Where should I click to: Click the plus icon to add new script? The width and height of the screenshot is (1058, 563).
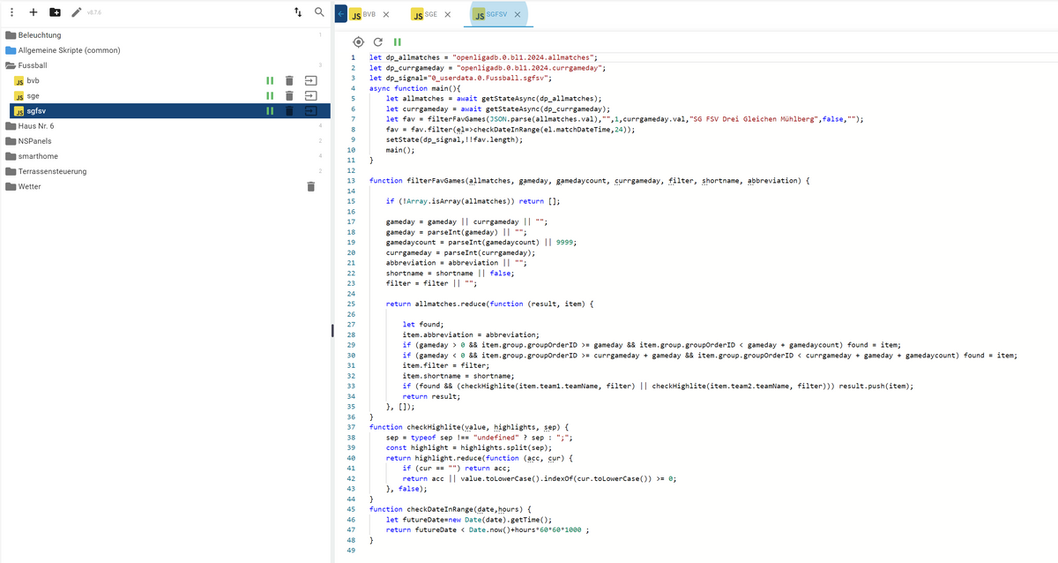coord(33,12)
